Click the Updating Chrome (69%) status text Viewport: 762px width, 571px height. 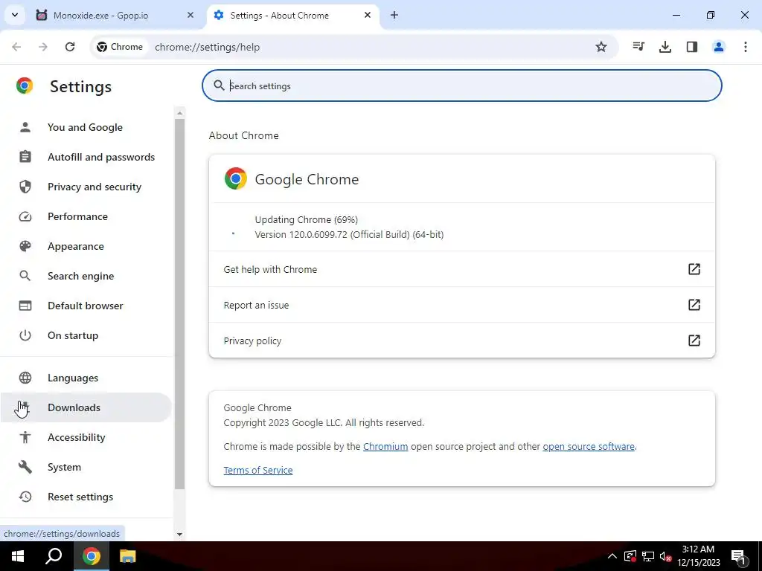coord(306,220)
